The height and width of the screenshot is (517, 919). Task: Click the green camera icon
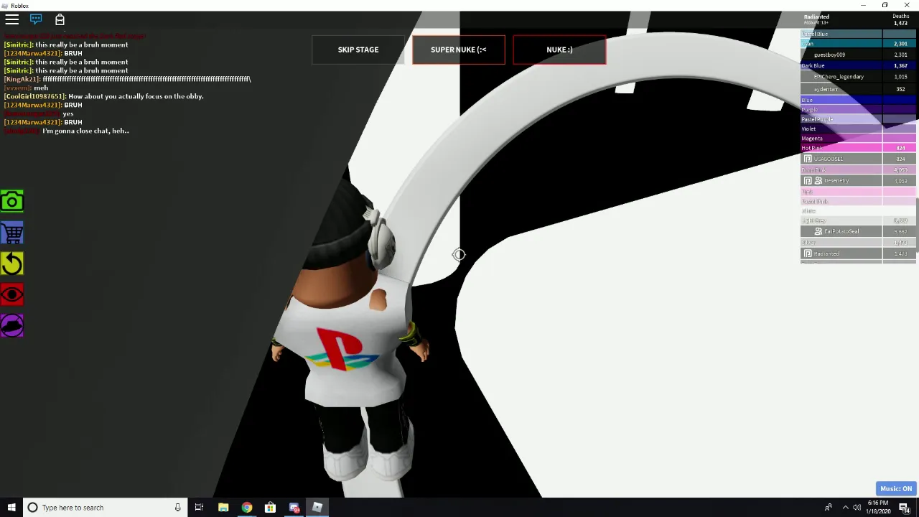[12, 201]
